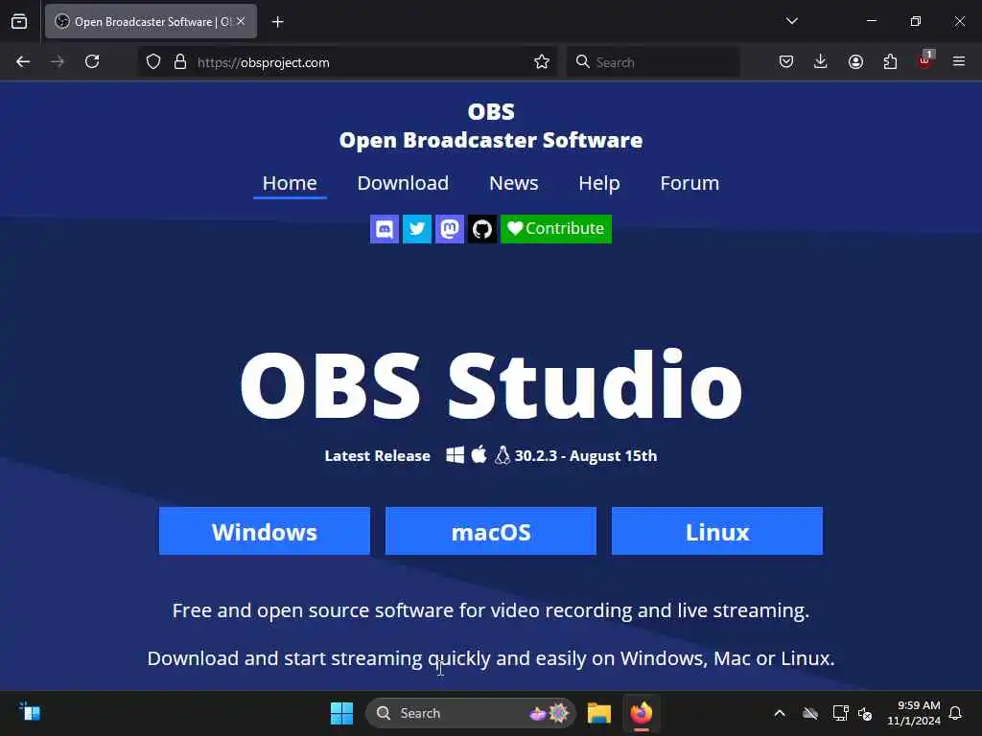Open the Firefox hamburger menu
Image resolution: width=982 pixels, height=736 pixels.
pyautogui.click(x=959, y=61)
